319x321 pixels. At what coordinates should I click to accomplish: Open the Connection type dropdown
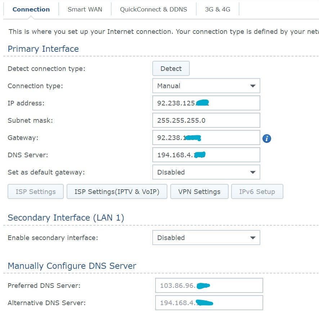pyautogui.click(x=206, y=86)
